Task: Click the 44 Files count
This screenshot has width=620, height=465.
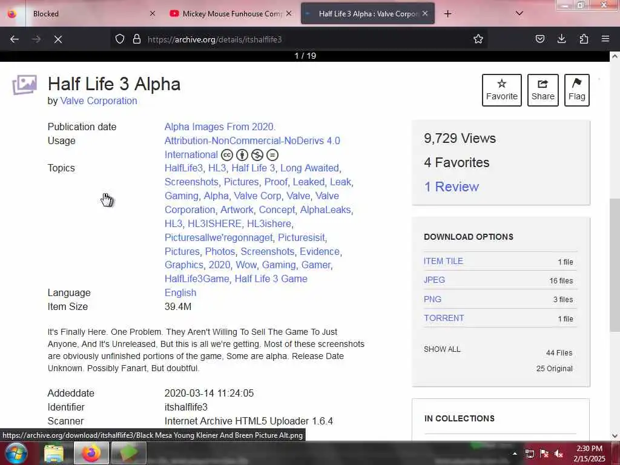Action: 559,353
